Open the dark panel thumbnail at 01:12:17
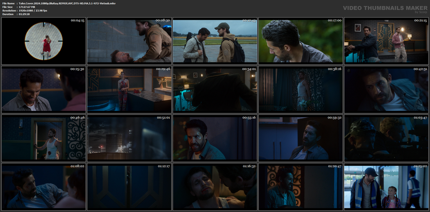The height and width of the screenshot is (212, 430). pyautogui.click(x=129, y=187)
